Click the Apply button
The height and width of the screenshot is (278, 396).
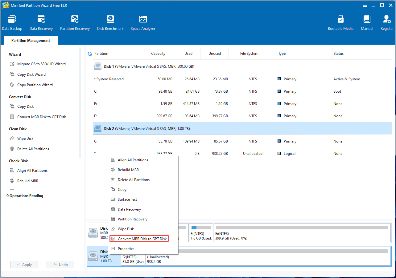click(24, 265)
